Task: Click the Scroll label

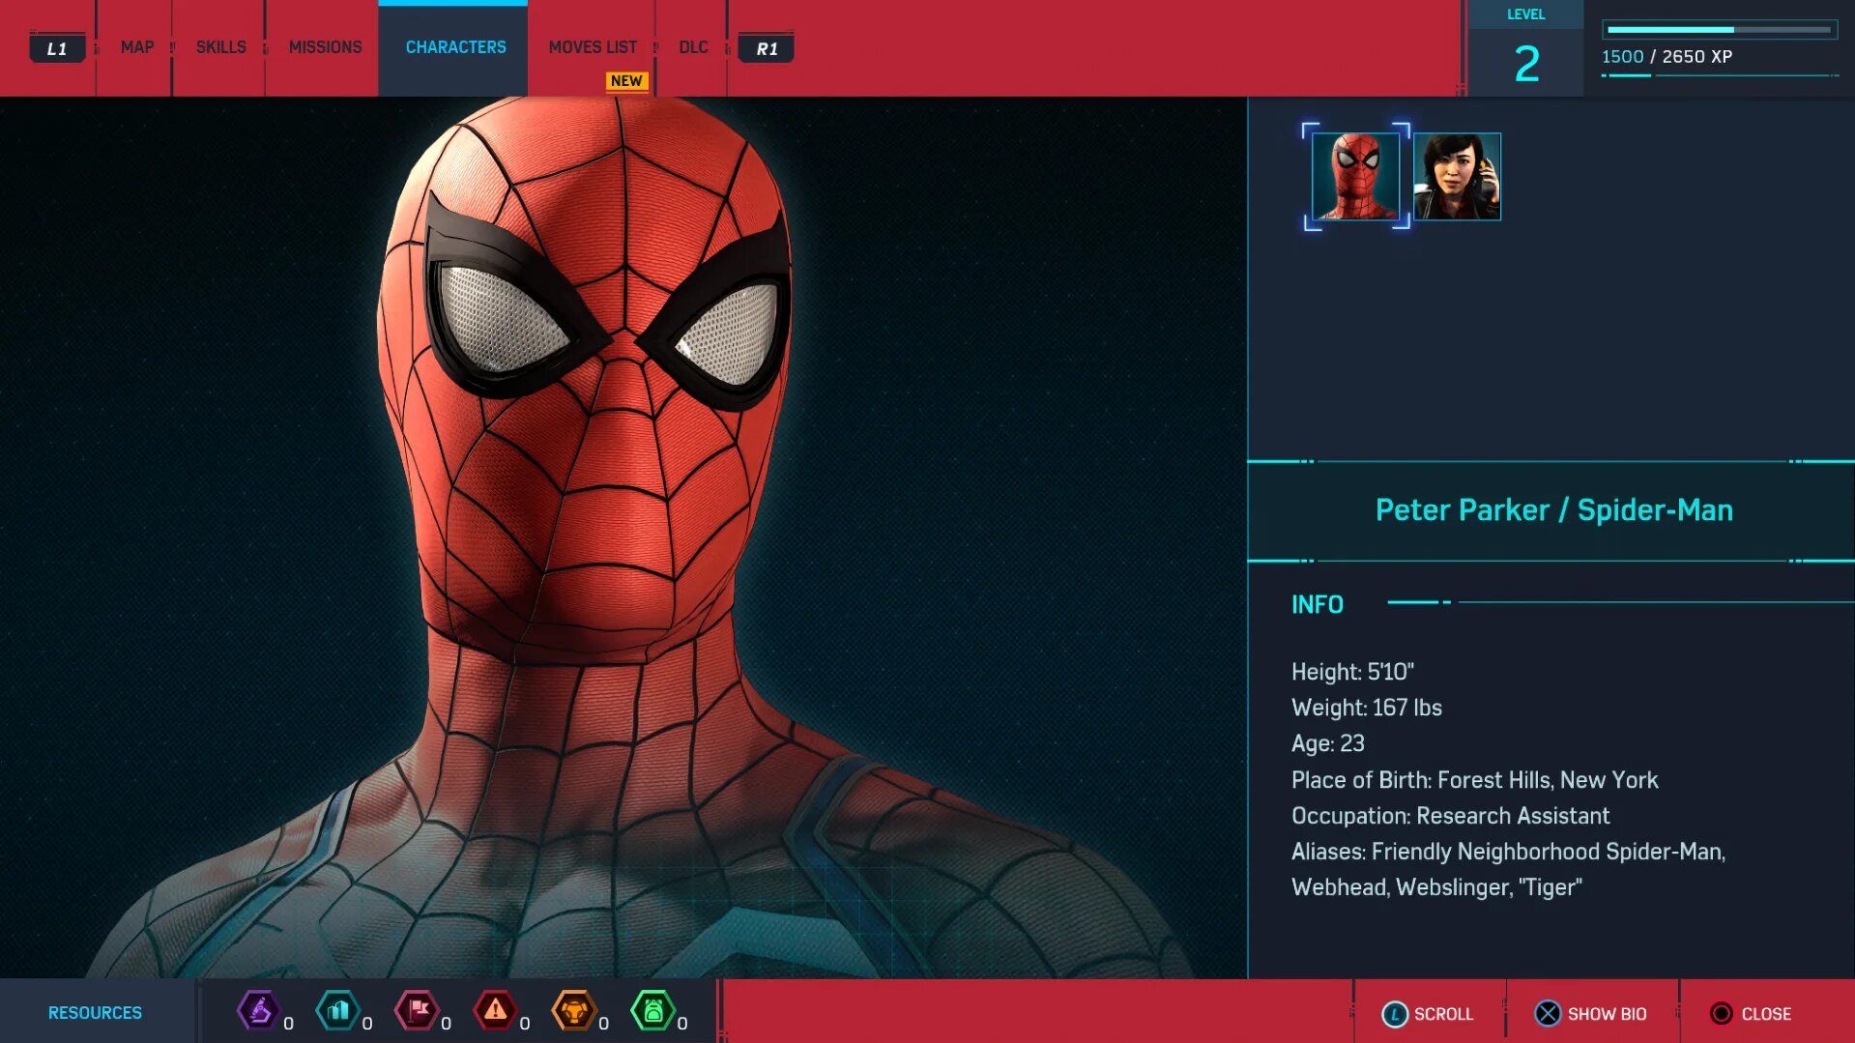Action: coord(1443,1014)
